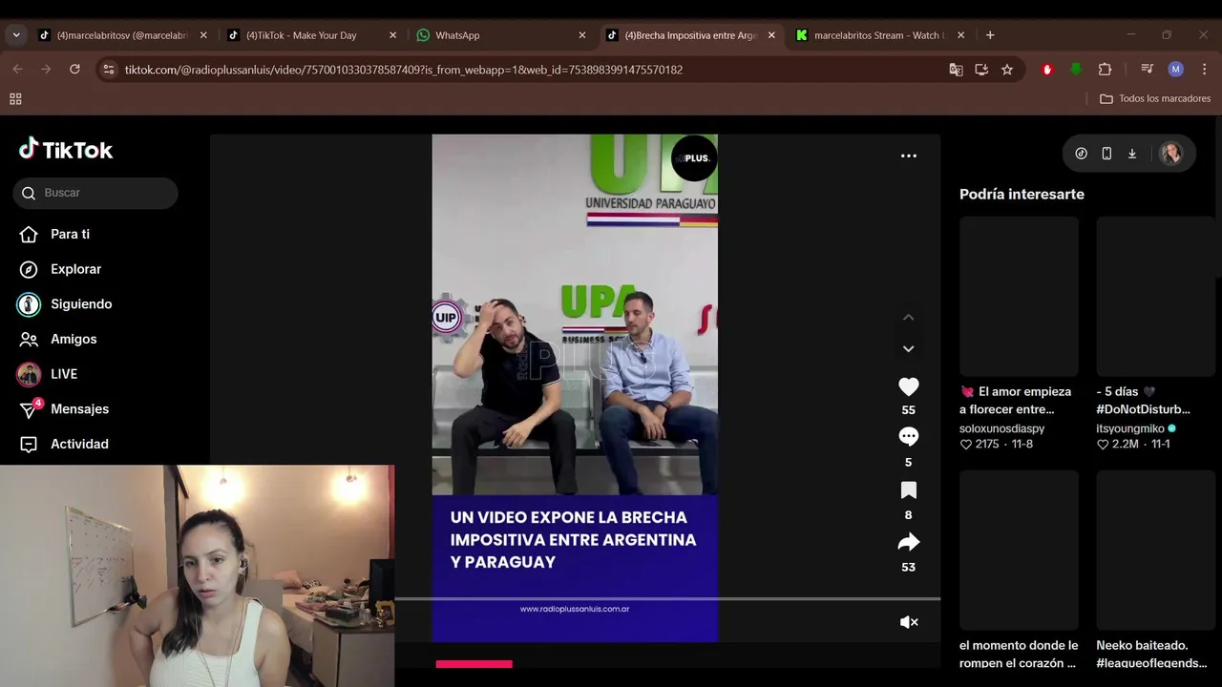Open the media controls icon
Image resolution: width=1222 pixels, height=687 pixels.
click(1148, 70)
